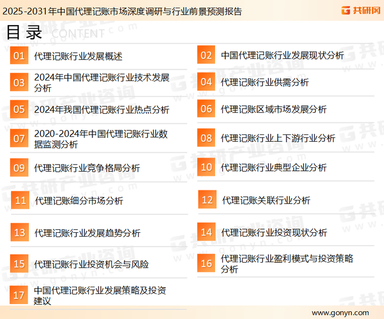Click the orange 15 number badge
Screen dimensions: 384x319
click(19, 264)
